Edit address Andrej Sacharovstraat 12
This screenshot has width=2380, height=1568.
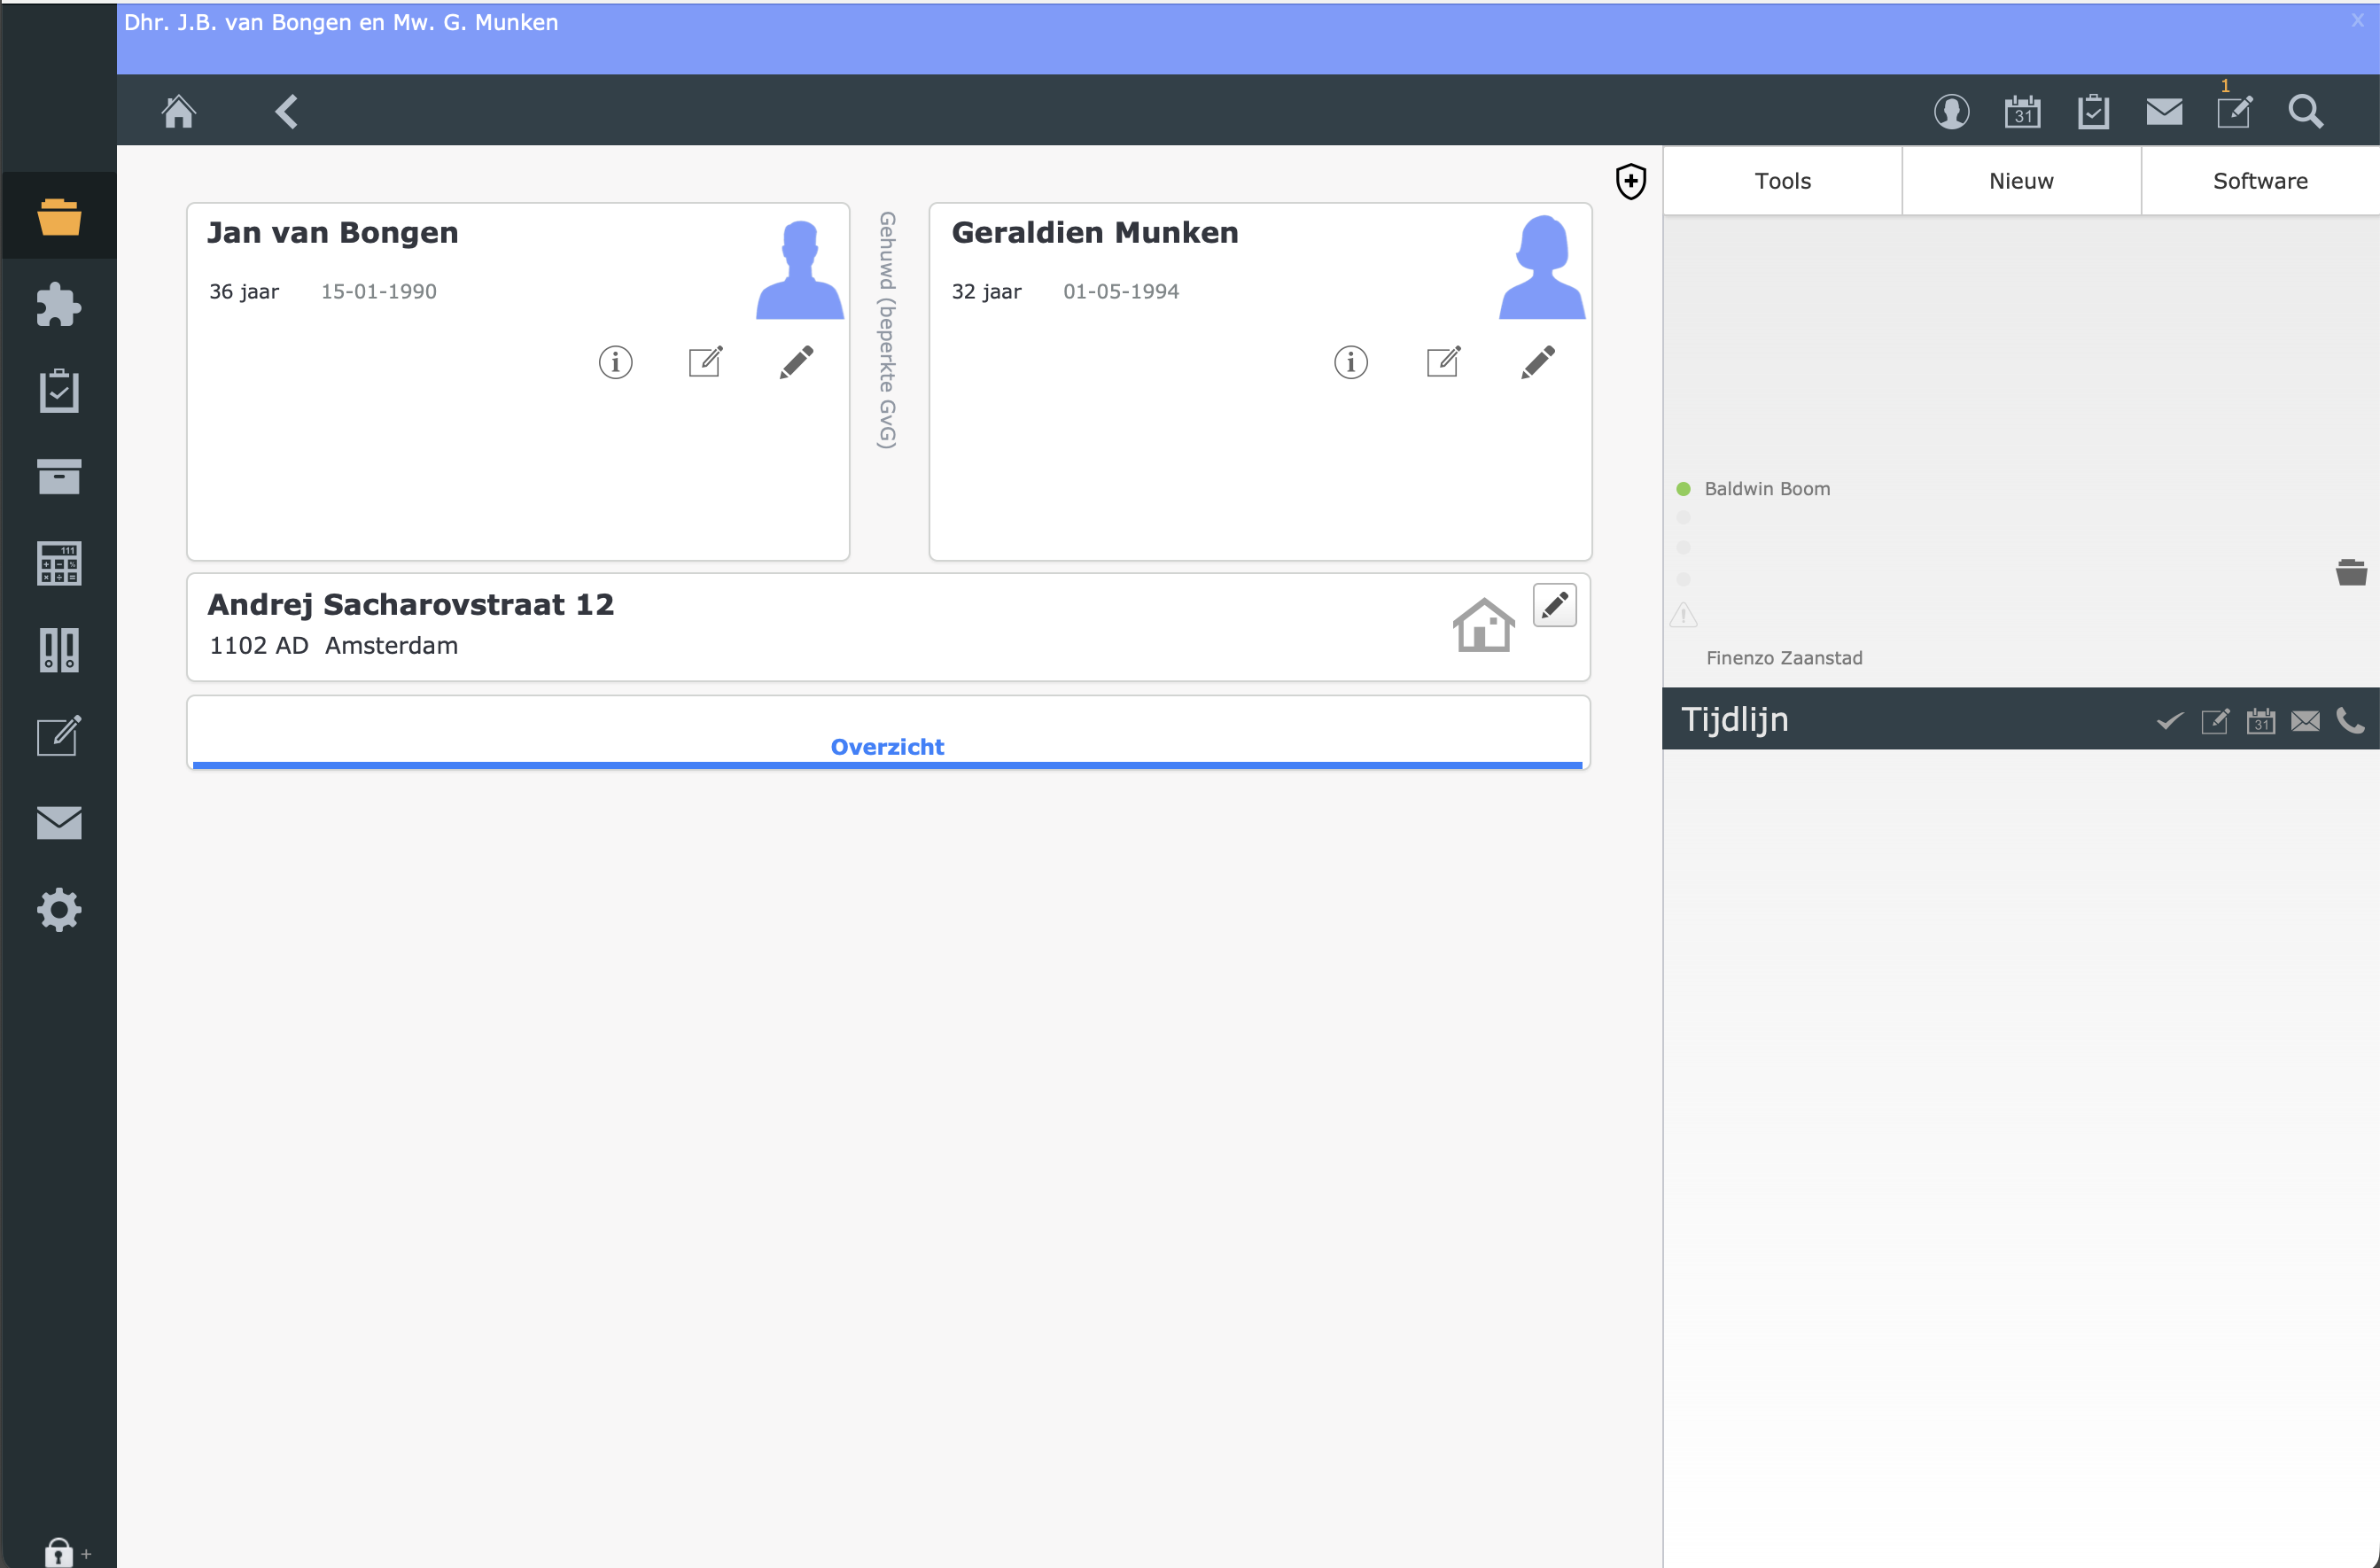[1554, 605]
